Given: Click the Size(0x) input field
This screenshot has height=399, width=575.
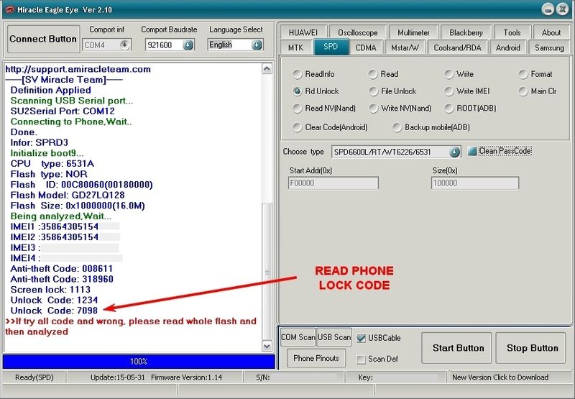Looking at the screenshot, I should coord(475,183).
